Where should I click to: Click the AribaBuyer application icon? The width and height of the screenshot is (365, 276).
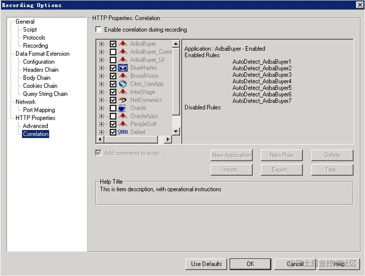tap(123, 44)
